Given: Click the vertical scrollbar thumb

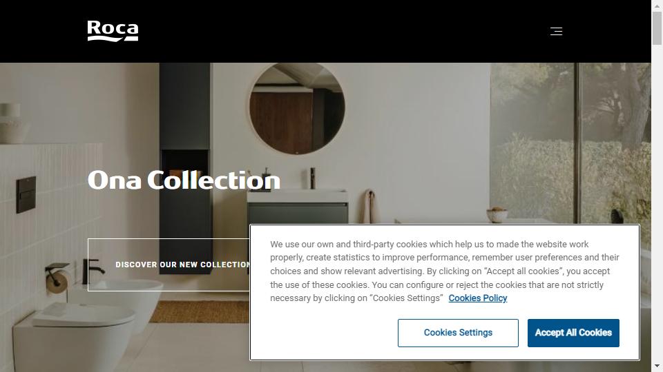Looking at the screenshot, I should coord(657,28).
